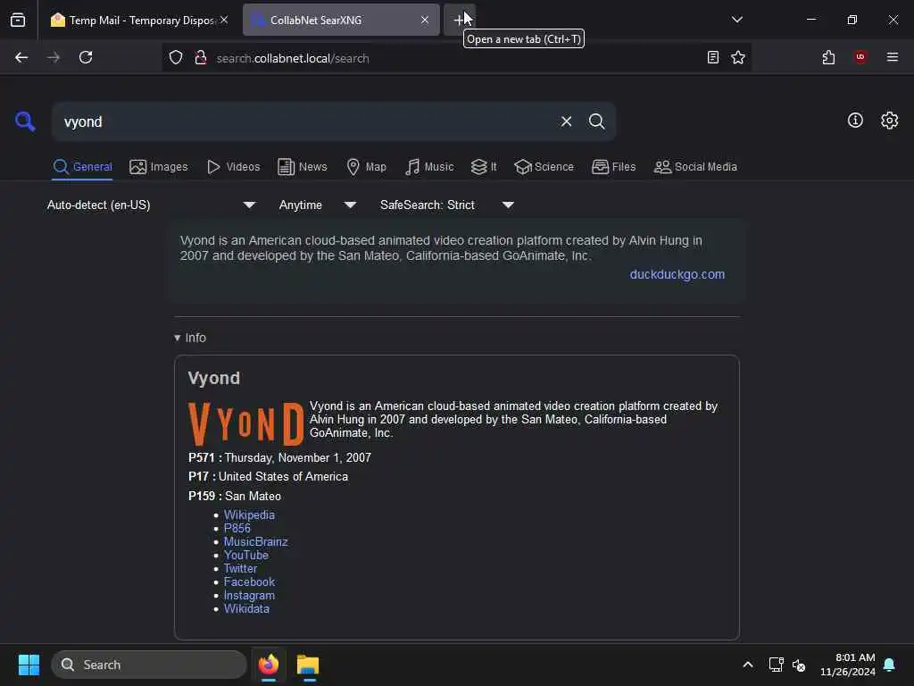914x686 pixels.
Task: Open the taskbar clock showing 8:01 AM
Action: click(848, 665)
